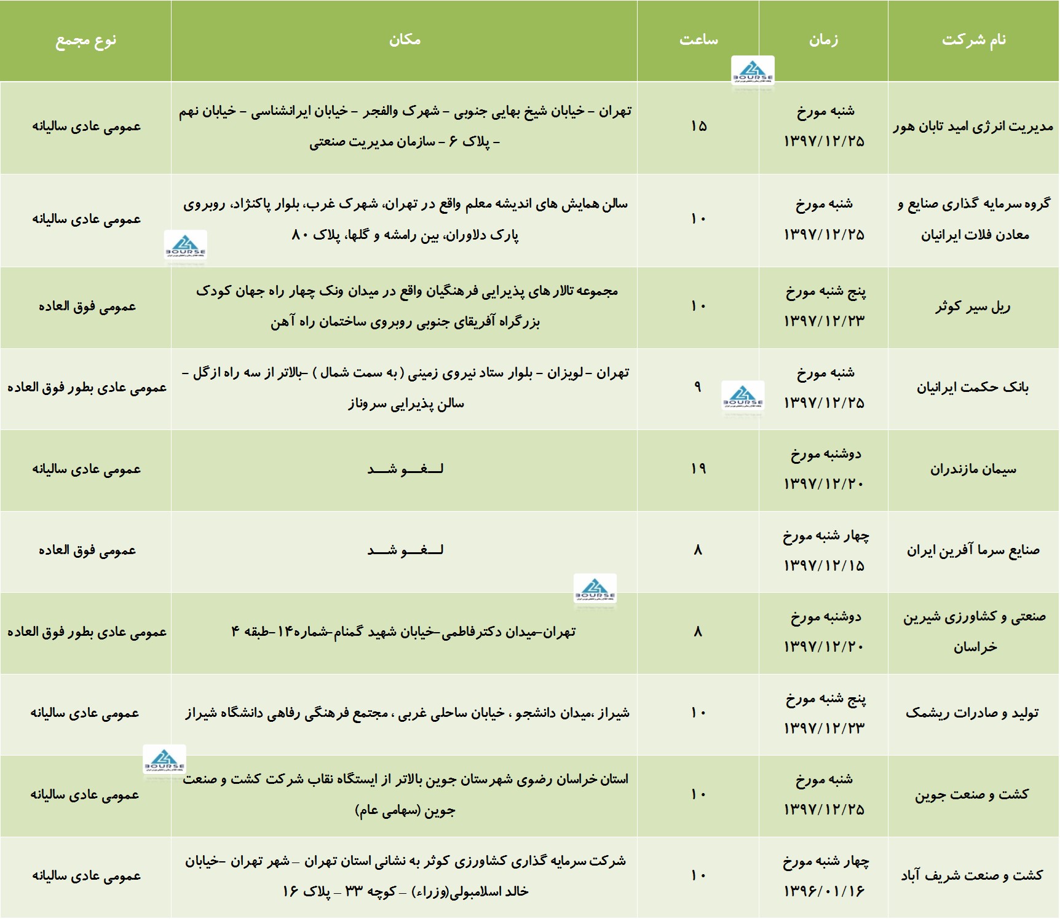Click لغو شد in the سیمان مازندران row
Image resolution: width=1060 pixels, height=919 pixels.
coord(405,469)
